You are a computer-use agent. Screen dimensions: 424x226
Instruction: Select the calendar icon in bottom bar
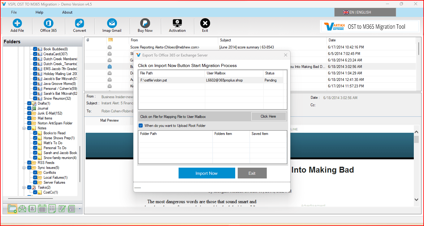click(x=42, y=209)
